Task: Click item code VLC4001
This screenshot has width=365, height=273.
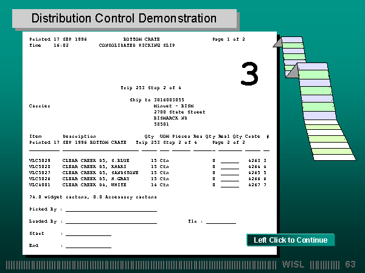Action: (40, 184)
